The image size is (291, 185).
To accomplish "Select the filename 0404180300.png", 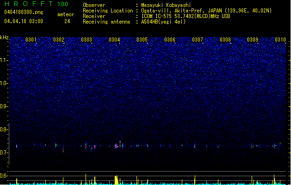I will tap(24, 12).
